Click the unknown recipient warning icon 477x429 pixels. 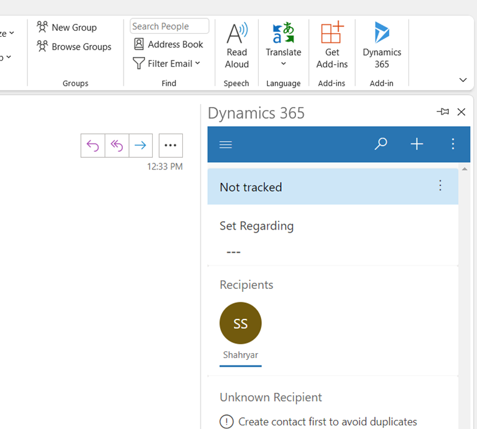(x=227, y=422)
